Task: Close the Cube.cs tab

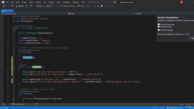Action: pos(12,11)
